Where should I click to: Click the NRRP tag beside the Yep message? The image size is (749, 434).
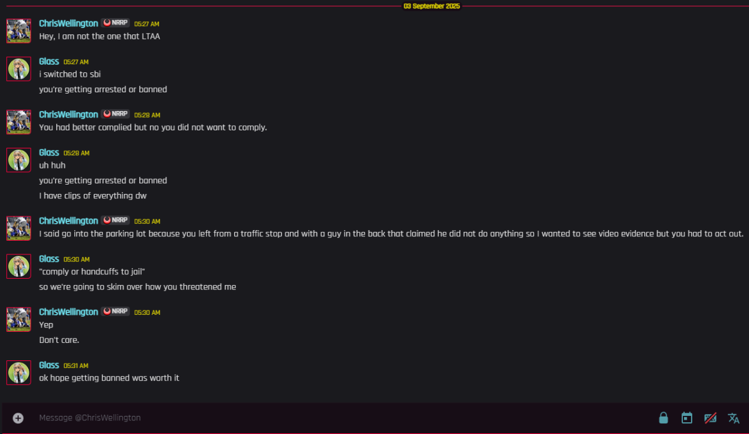coord(115,312)
